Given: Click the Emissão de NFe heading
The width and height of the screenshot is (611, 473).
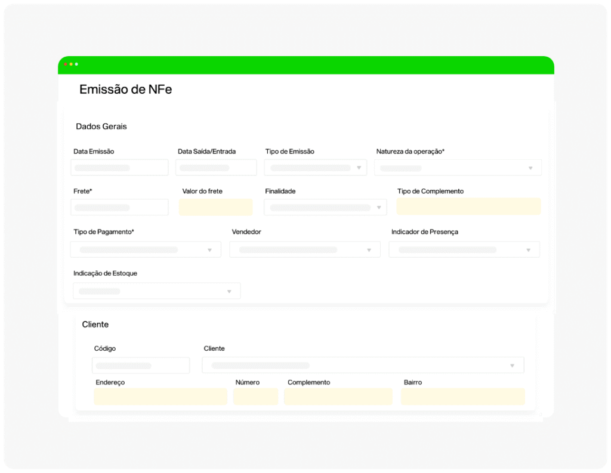Looking at the screenshot, I should pos(125,89).
